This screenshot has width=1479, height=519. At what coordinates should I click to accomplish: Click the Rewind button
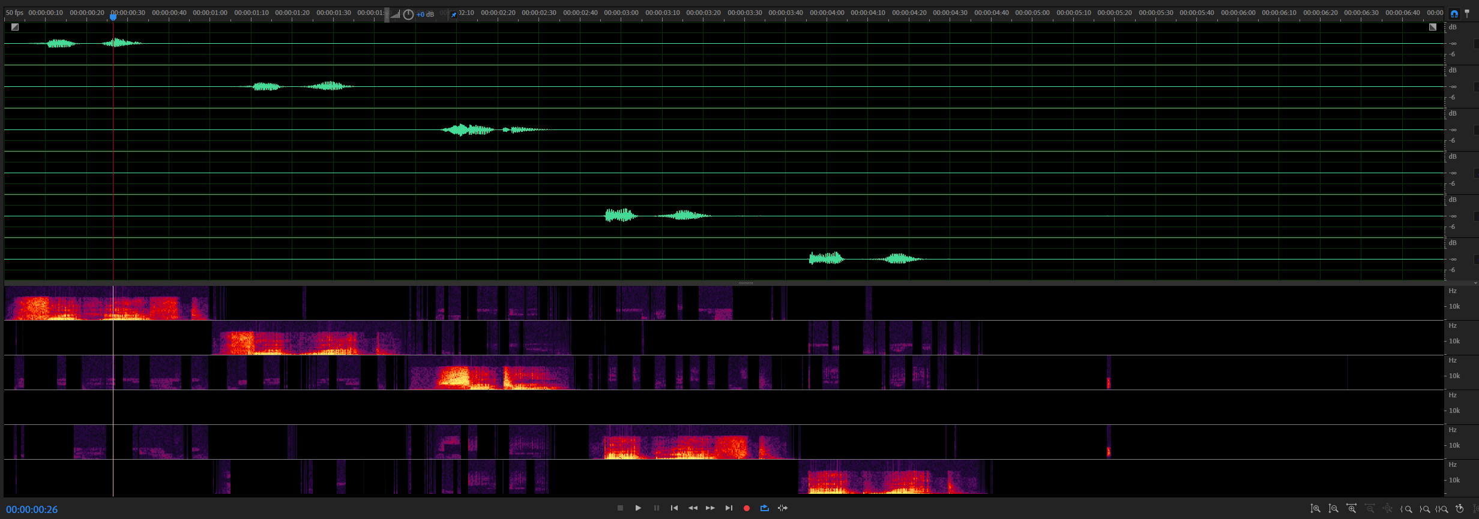coord(693,508)
